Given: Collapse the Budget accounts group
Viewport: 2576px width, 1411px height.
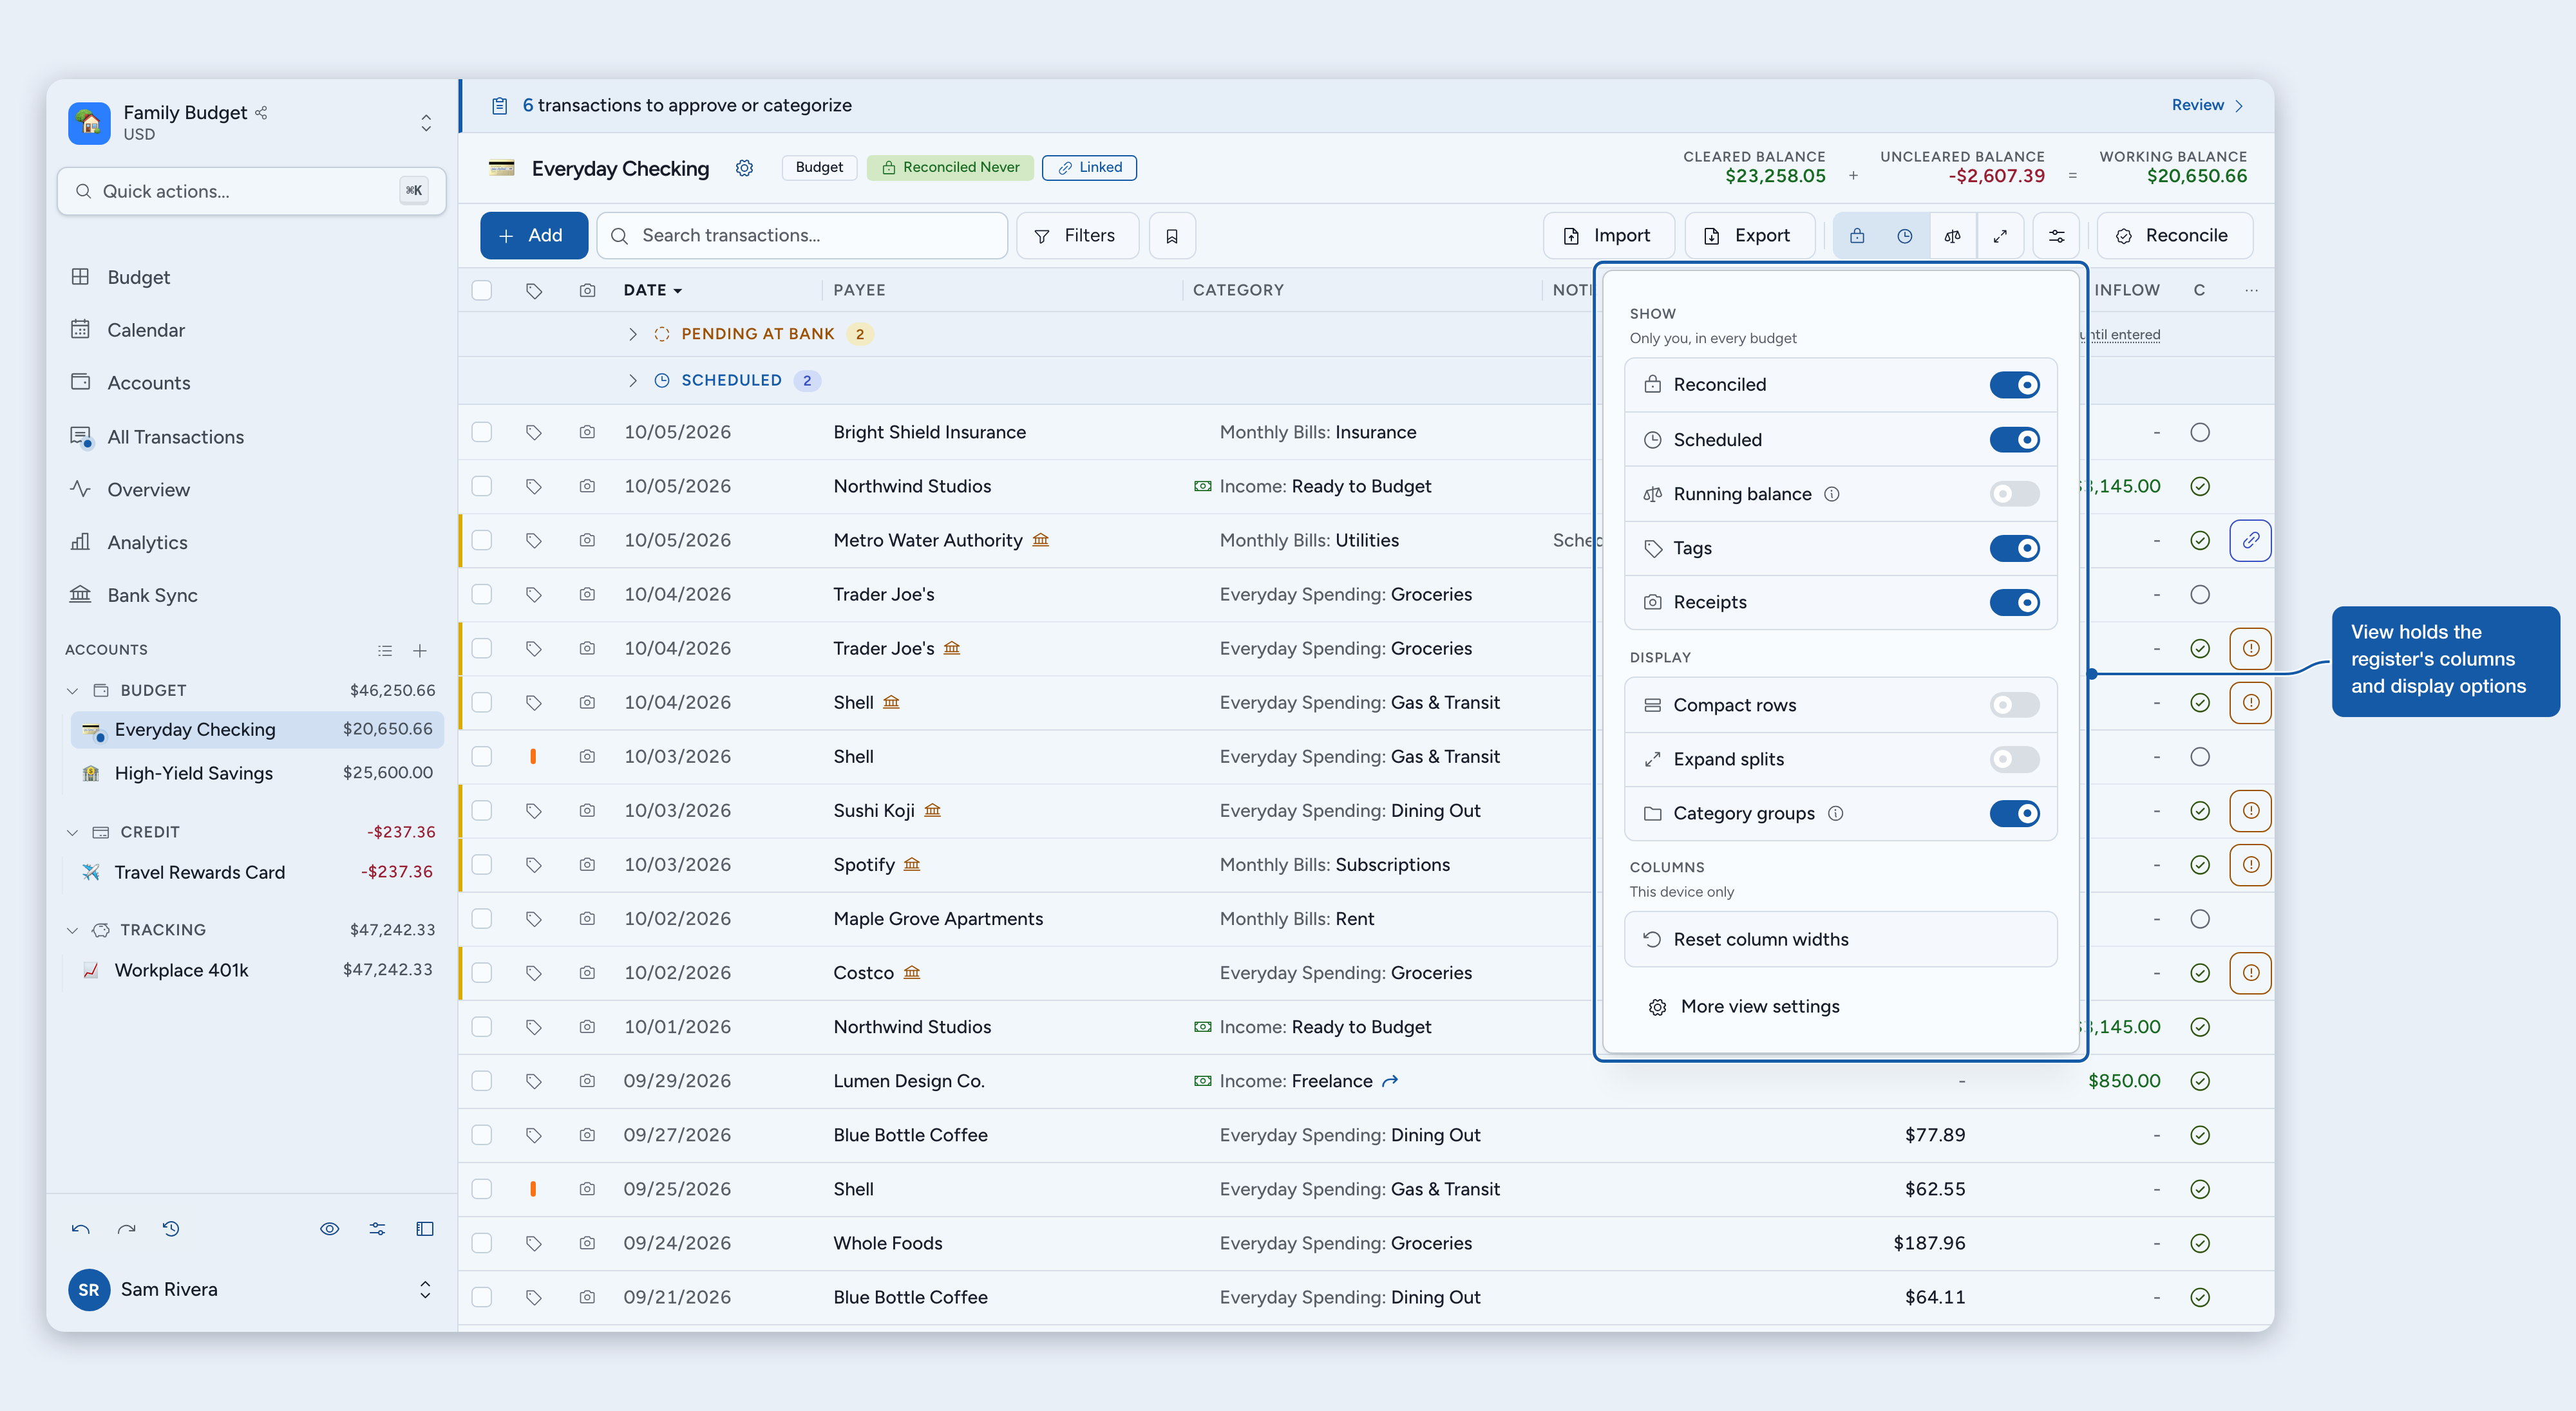Looking at the screenshot, I should 72,691.
